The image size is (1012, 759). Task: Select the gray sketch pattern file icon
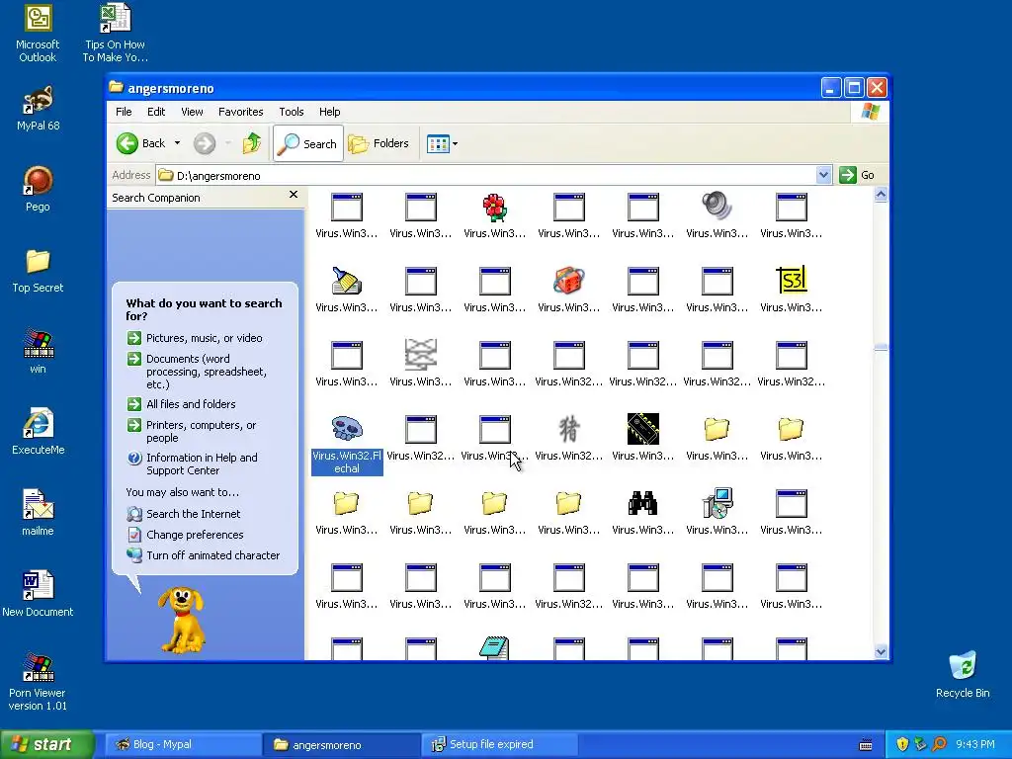point(420,355)
